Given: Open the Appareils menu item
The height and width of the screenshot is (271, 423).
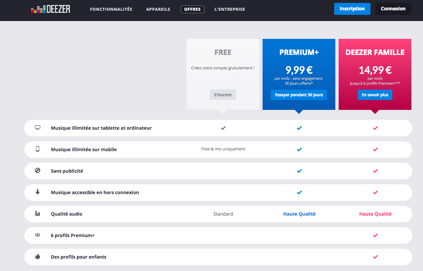Looking at the screenshot, I should [158, 9].
